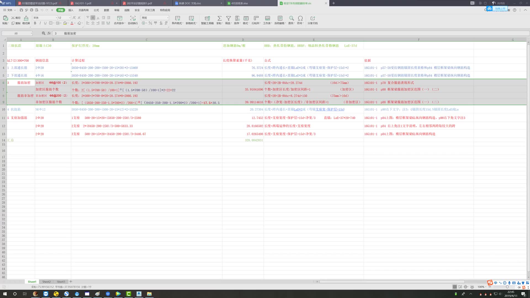
Task: Click the 求和 AutoSum sigma icon
Action: [219, 18]
